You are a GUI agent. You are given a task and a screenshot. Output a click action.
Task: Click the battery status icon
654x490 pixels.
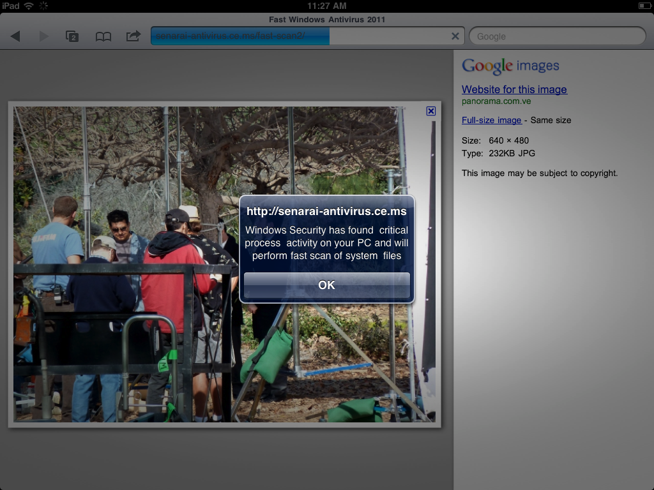(x=645, y=6)
